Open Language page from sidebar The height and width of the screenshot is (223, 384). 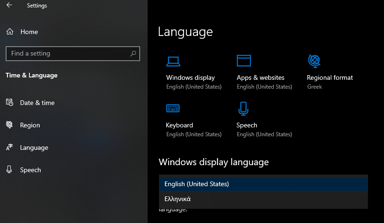34,147
